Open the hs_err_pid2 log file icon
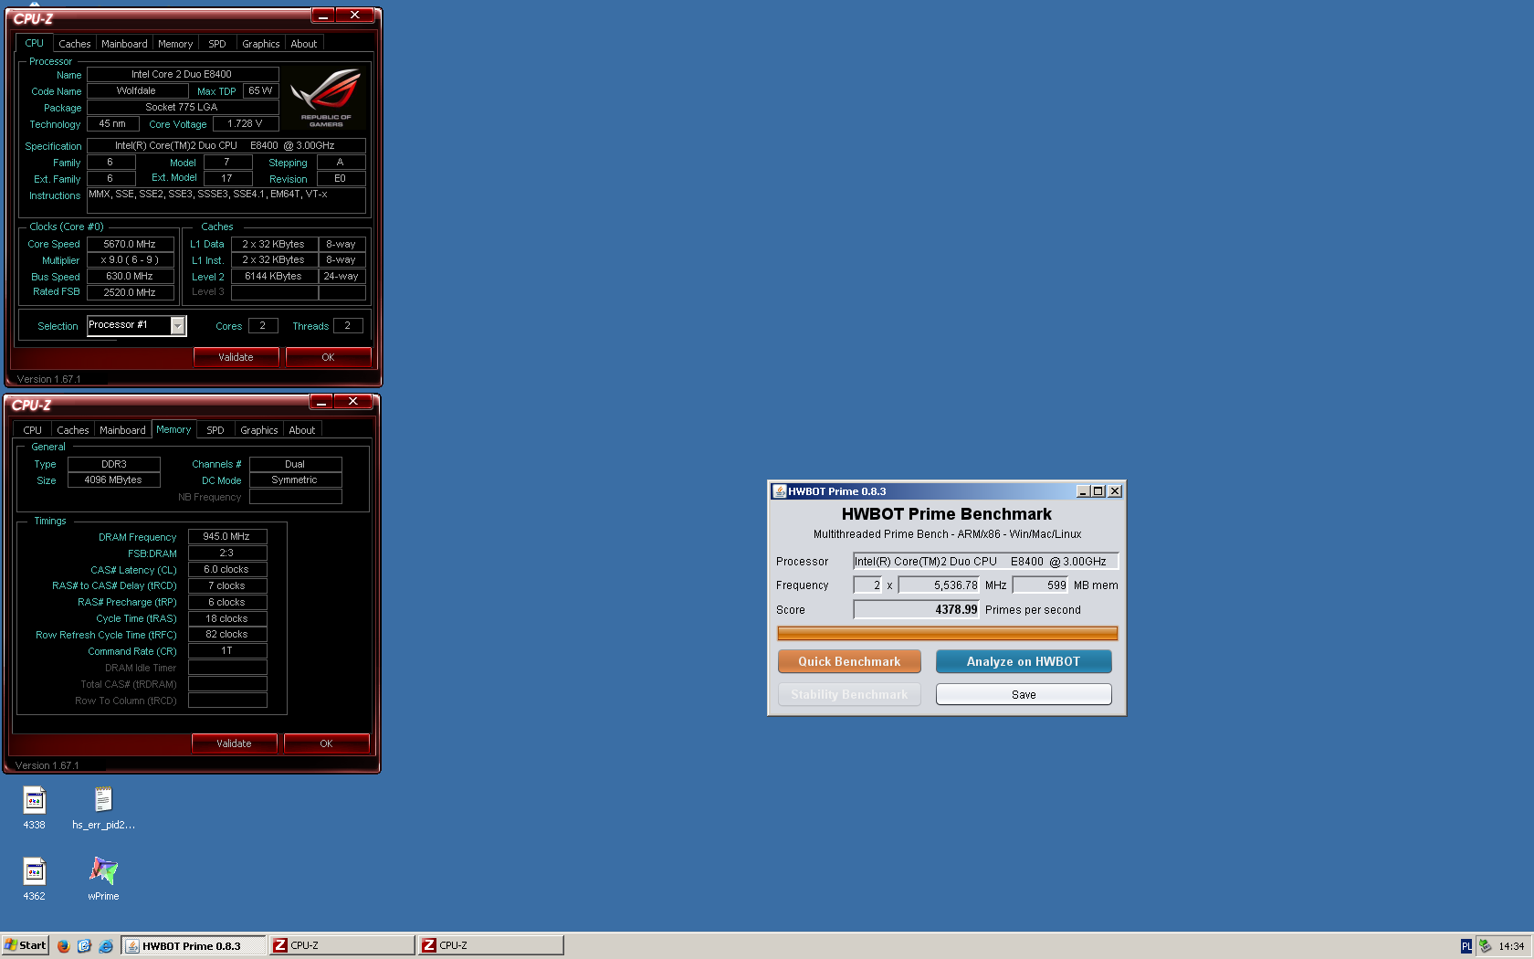 (x=103, y=800)
